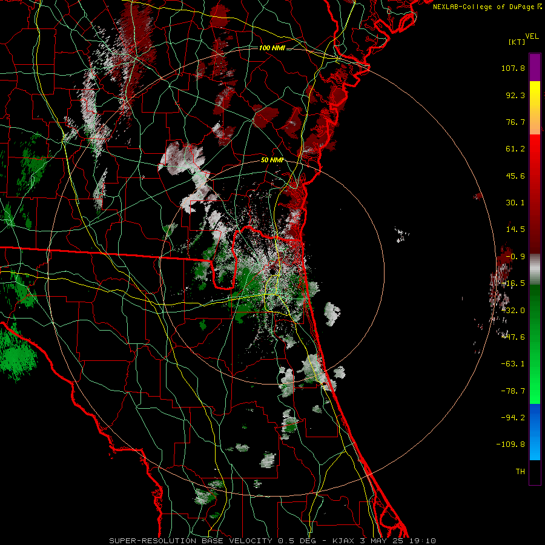Click the 50 NMI range ring label

click(272, 160)
